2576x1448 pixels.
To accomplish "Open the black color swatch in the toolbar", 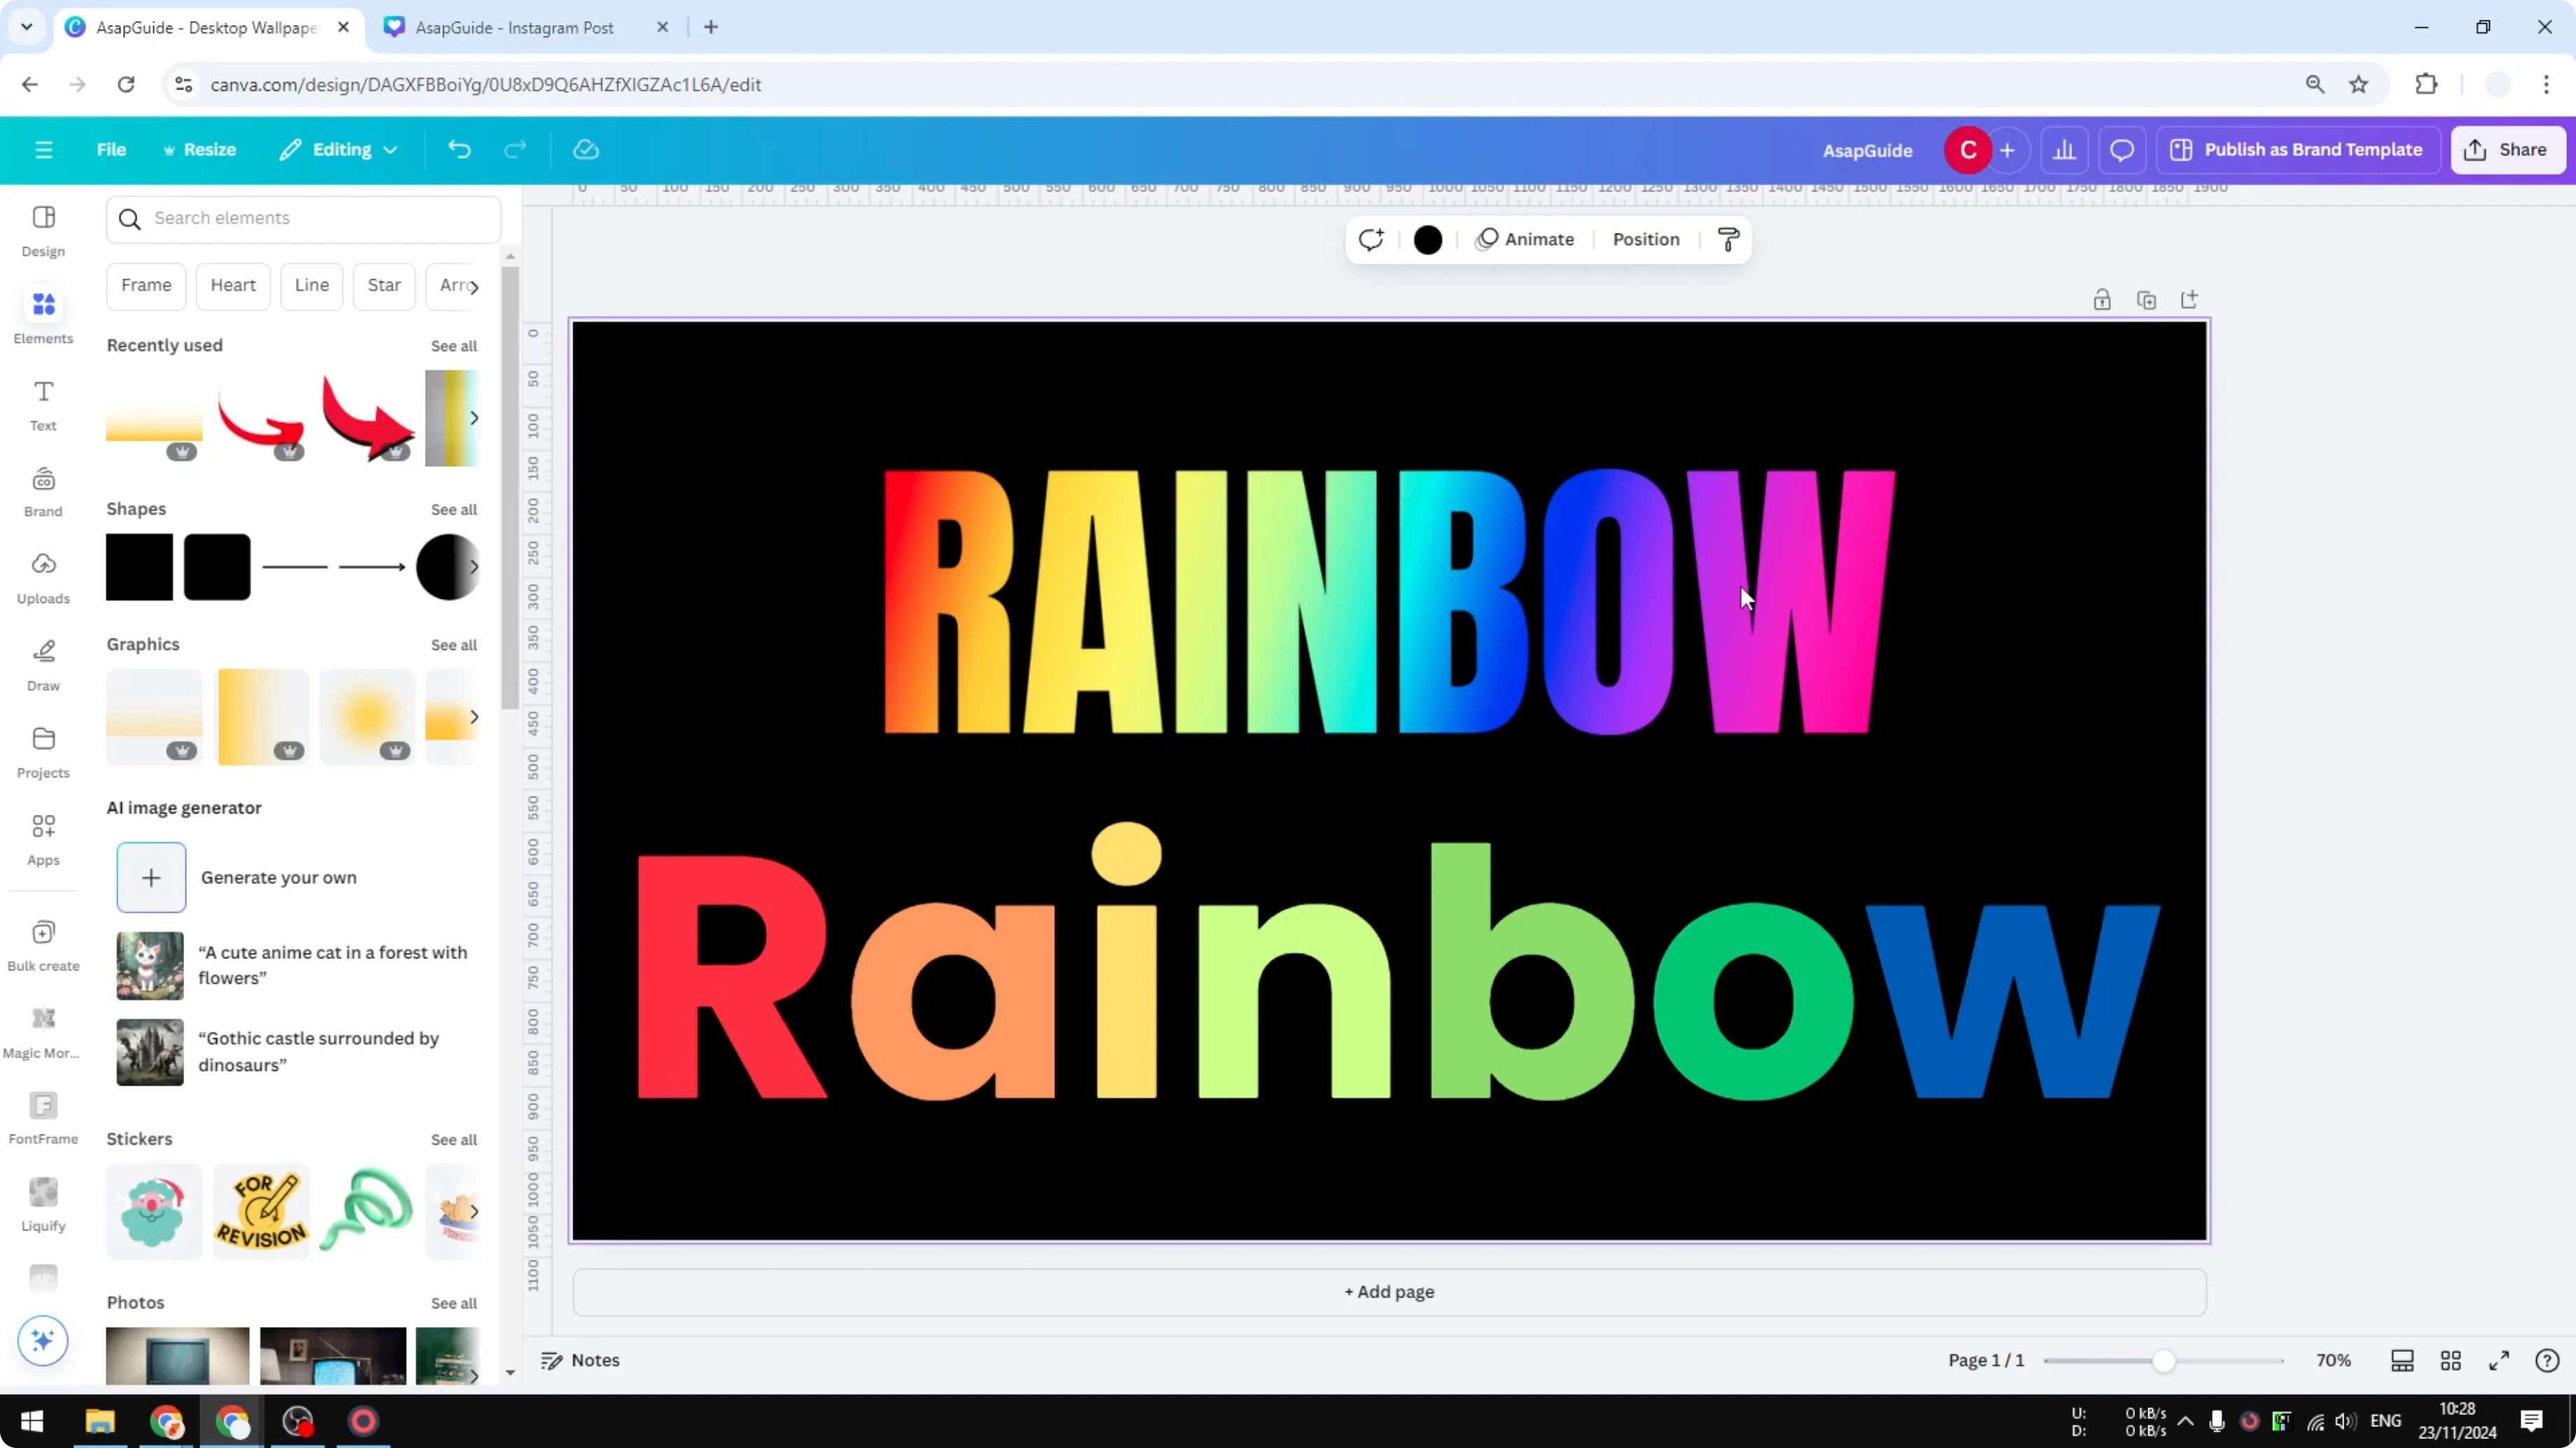I will point(1427,240).
